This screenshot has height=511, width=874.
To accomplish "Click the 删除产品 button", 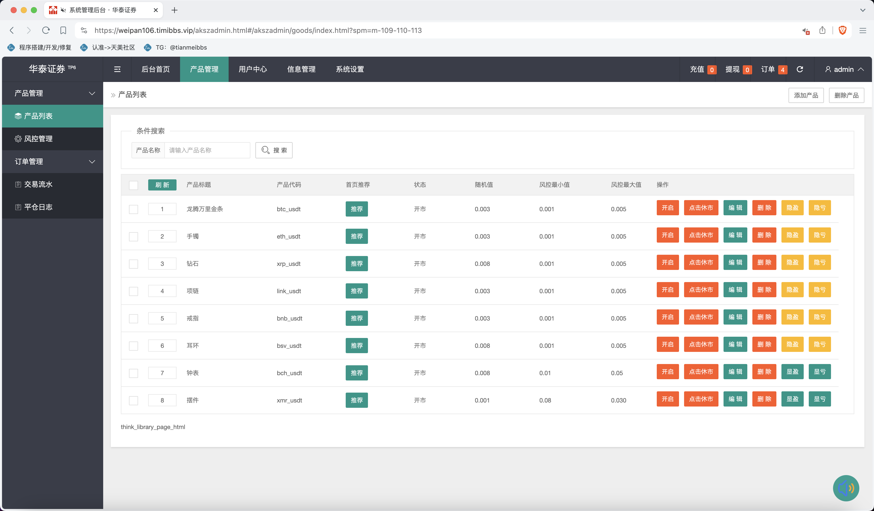I will click(x=847, y=95).
